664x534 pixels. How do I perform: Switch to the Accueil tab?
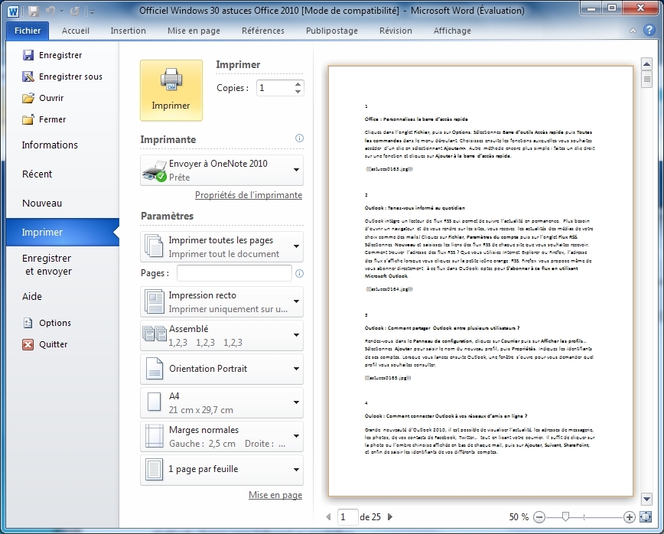(76, 31)
